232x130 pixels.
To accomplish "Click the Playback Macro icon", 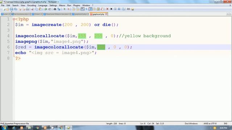I will tap(115, 9).
